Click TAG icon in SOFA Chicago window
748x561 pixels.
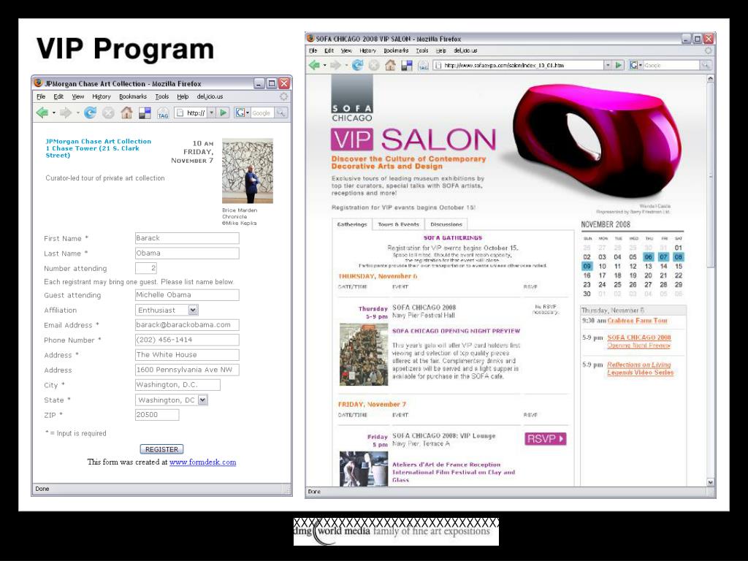[423, 66]
